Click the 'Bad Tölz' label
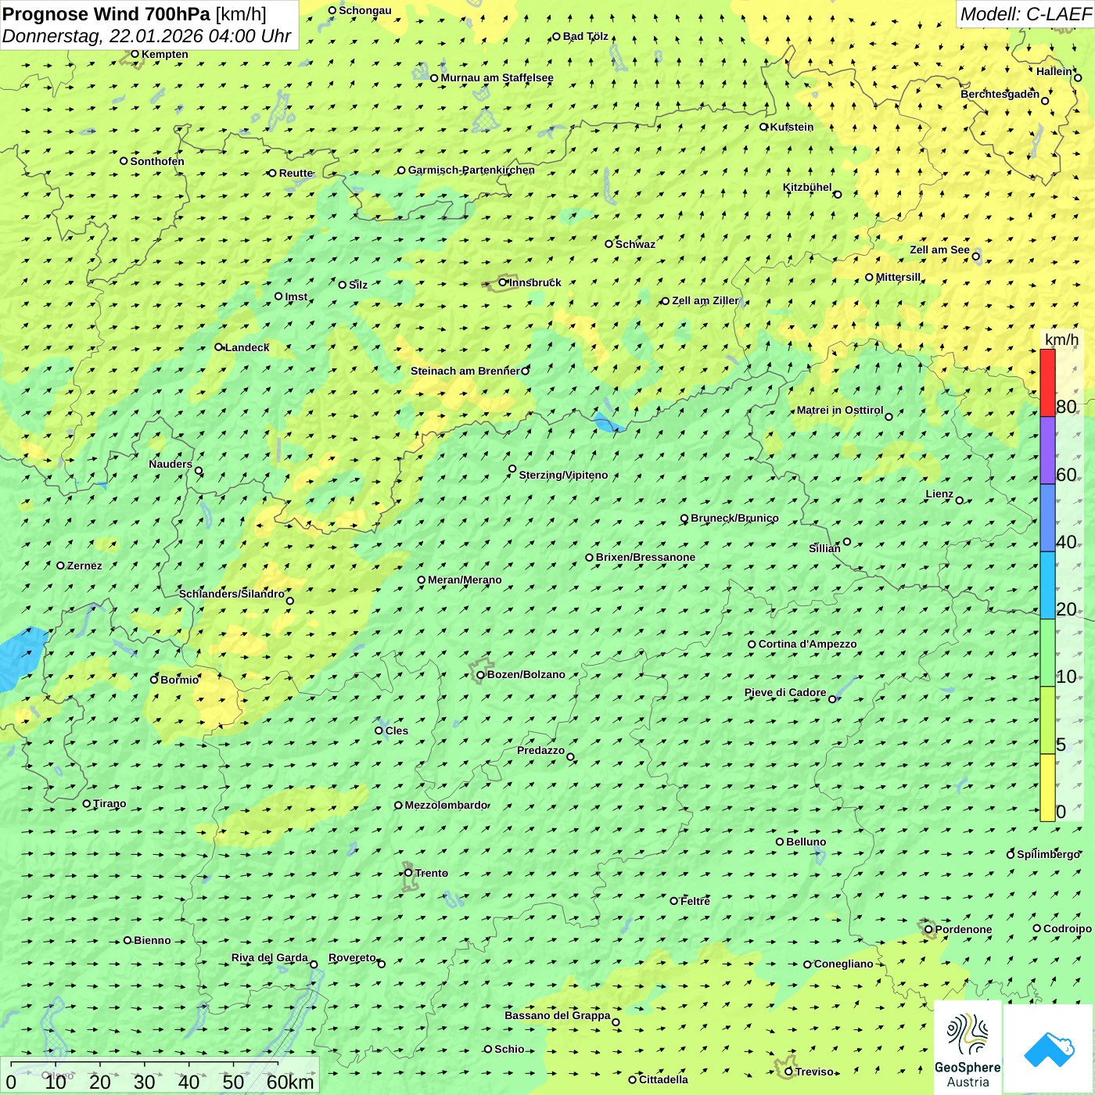The width and height of the screenshot is (1095, 1095). click(x=585, y=36)
